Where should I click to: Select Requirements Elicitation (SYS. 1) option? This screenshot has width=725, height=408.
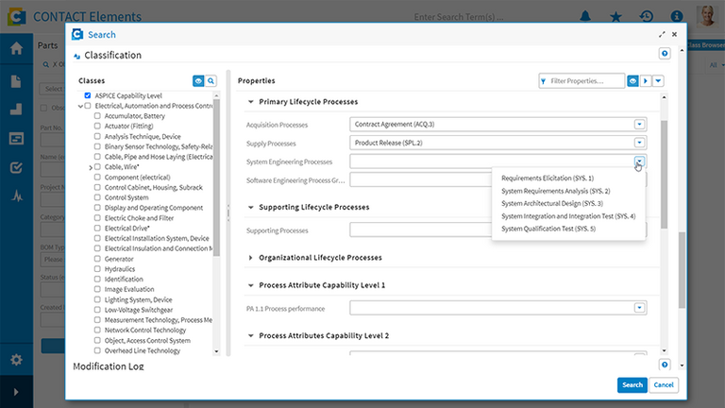548,178
